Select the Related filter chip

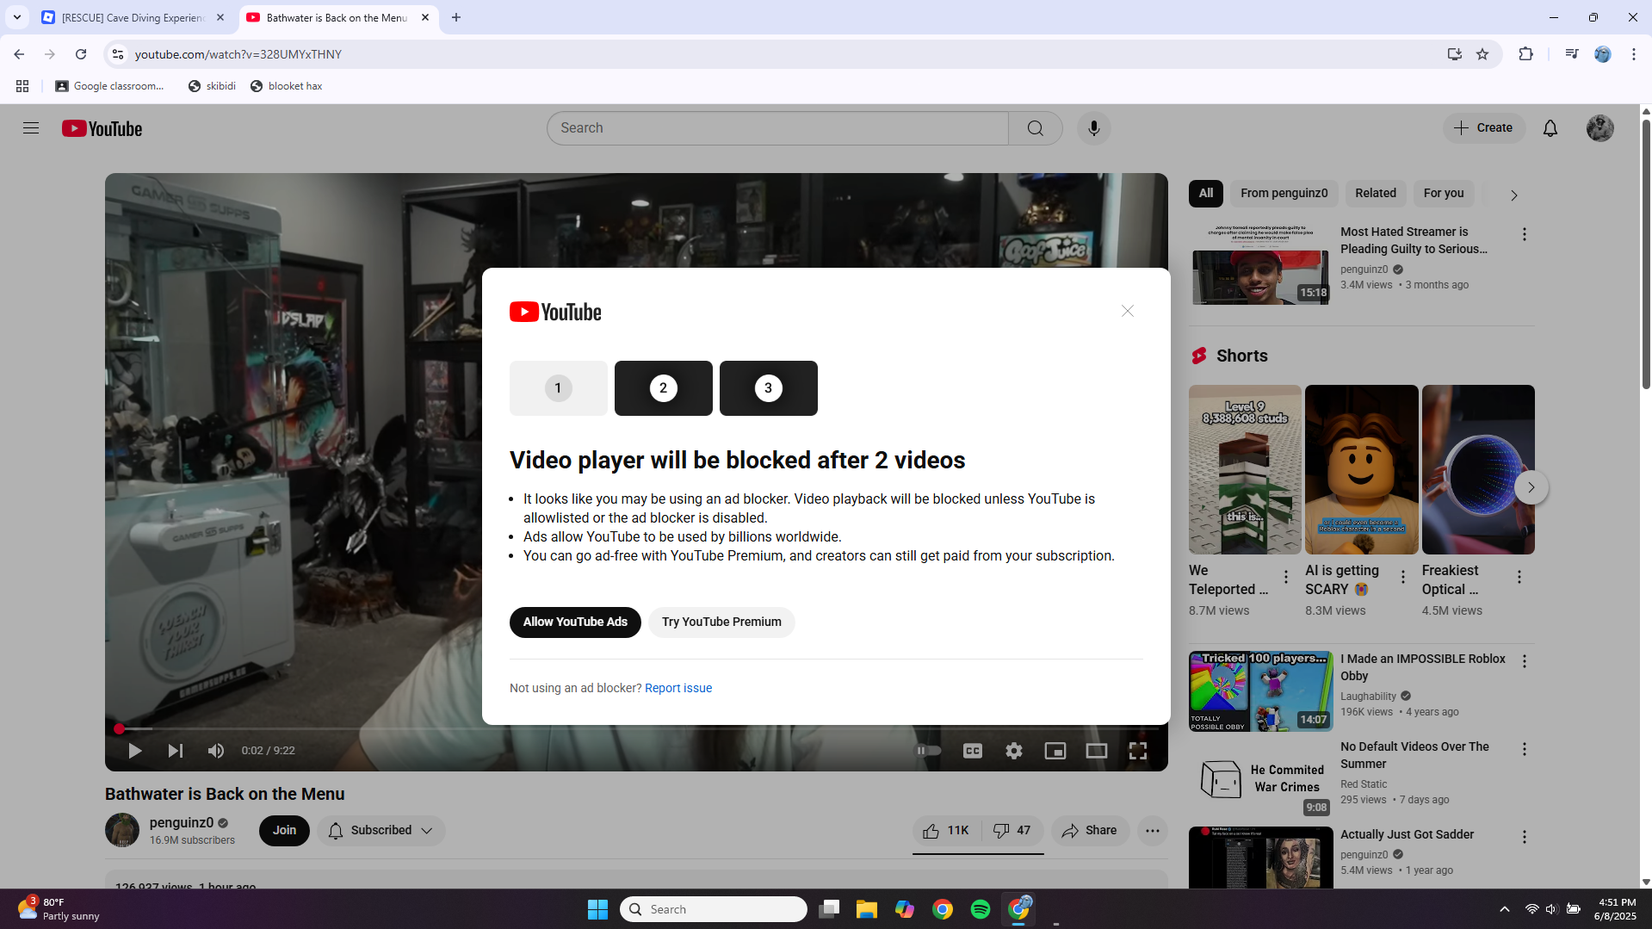1375,194
